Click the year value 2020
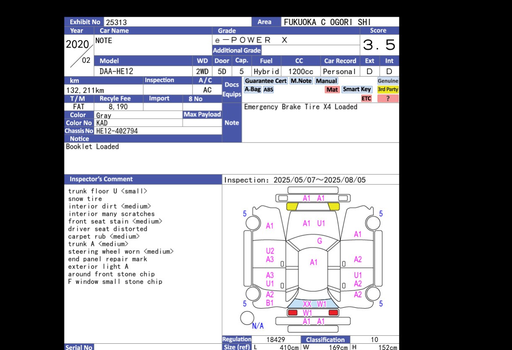 coord(77,44)
